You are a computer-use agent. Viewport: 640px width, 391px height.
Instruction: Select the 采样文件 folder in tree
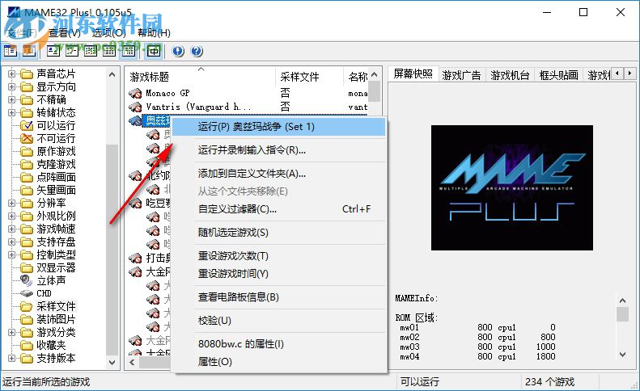56,306
